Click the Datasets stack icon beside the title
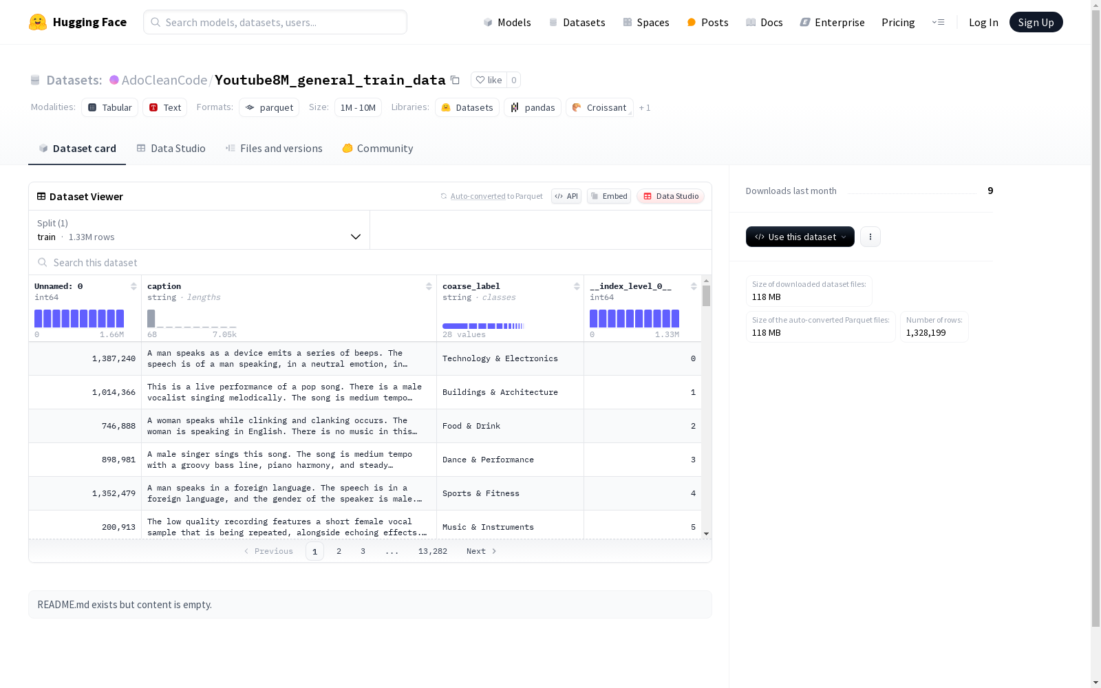Image resolution: width=1101 pixels, height=688 pixels. (35, 80)
